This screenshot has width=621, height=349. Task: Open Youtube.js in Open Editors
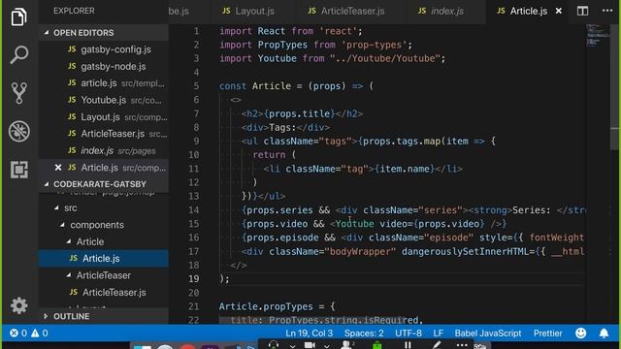click(104, 100)
